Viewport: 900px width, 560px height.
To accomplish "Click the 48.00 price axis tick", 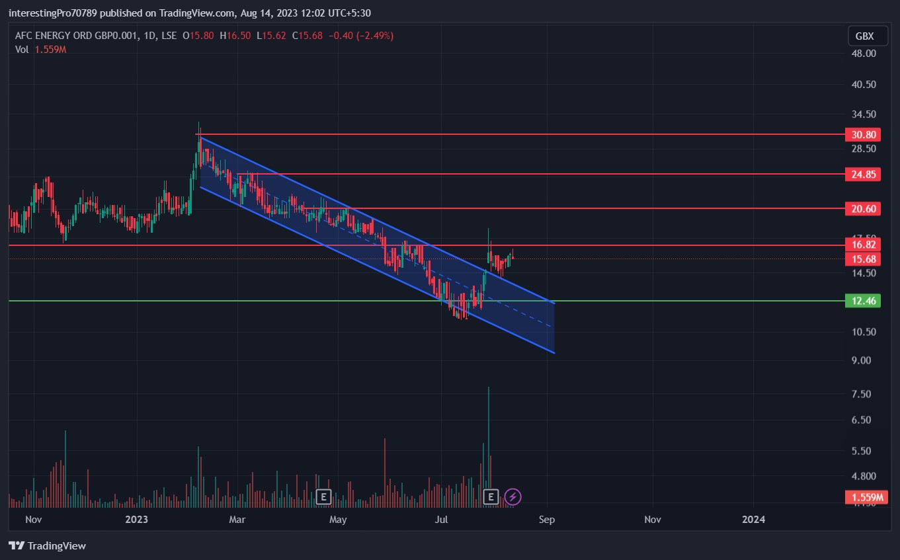I will coord(864,54).
